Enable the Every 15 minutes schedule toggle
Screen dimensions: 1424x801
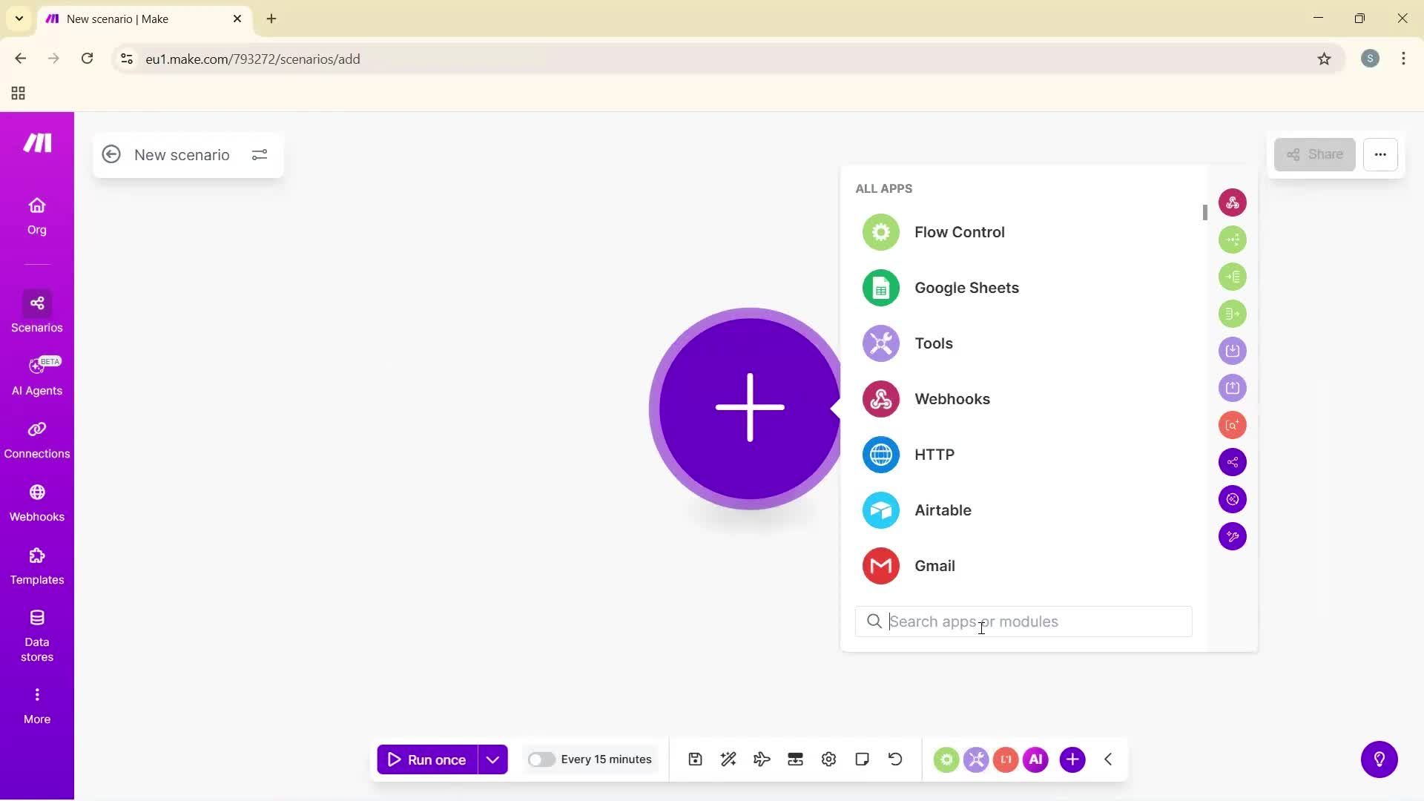click(542, 759)
